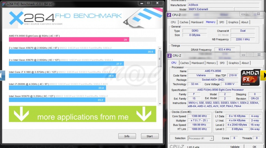Viewport: 266px width, 148px height.
Task: Click the results list scroll-down arrow
Action: coord(160,103)
